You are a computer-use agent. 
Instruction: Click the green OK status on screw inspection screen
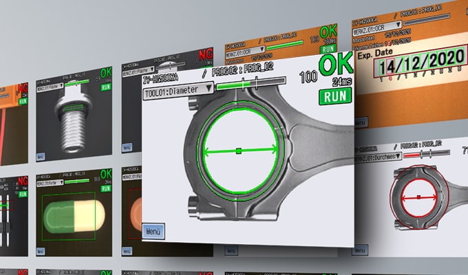(x=106, y=72)
